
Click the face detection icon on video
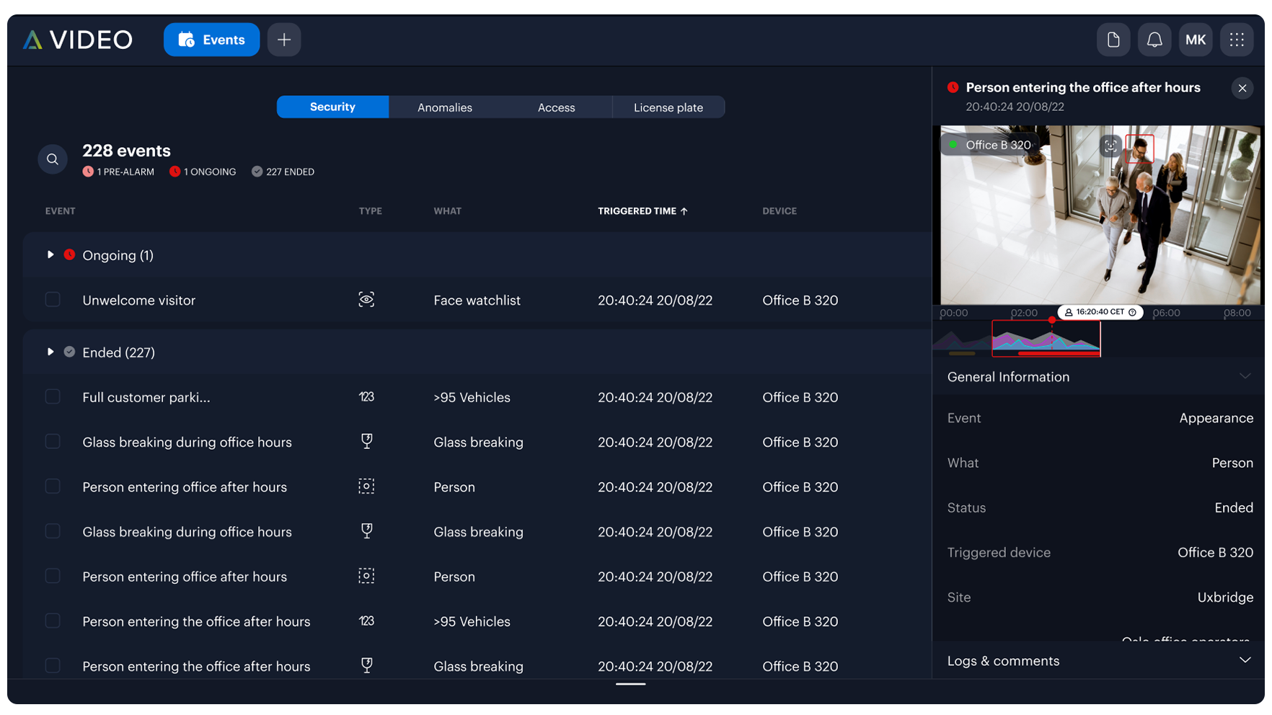pos(1110,146)
